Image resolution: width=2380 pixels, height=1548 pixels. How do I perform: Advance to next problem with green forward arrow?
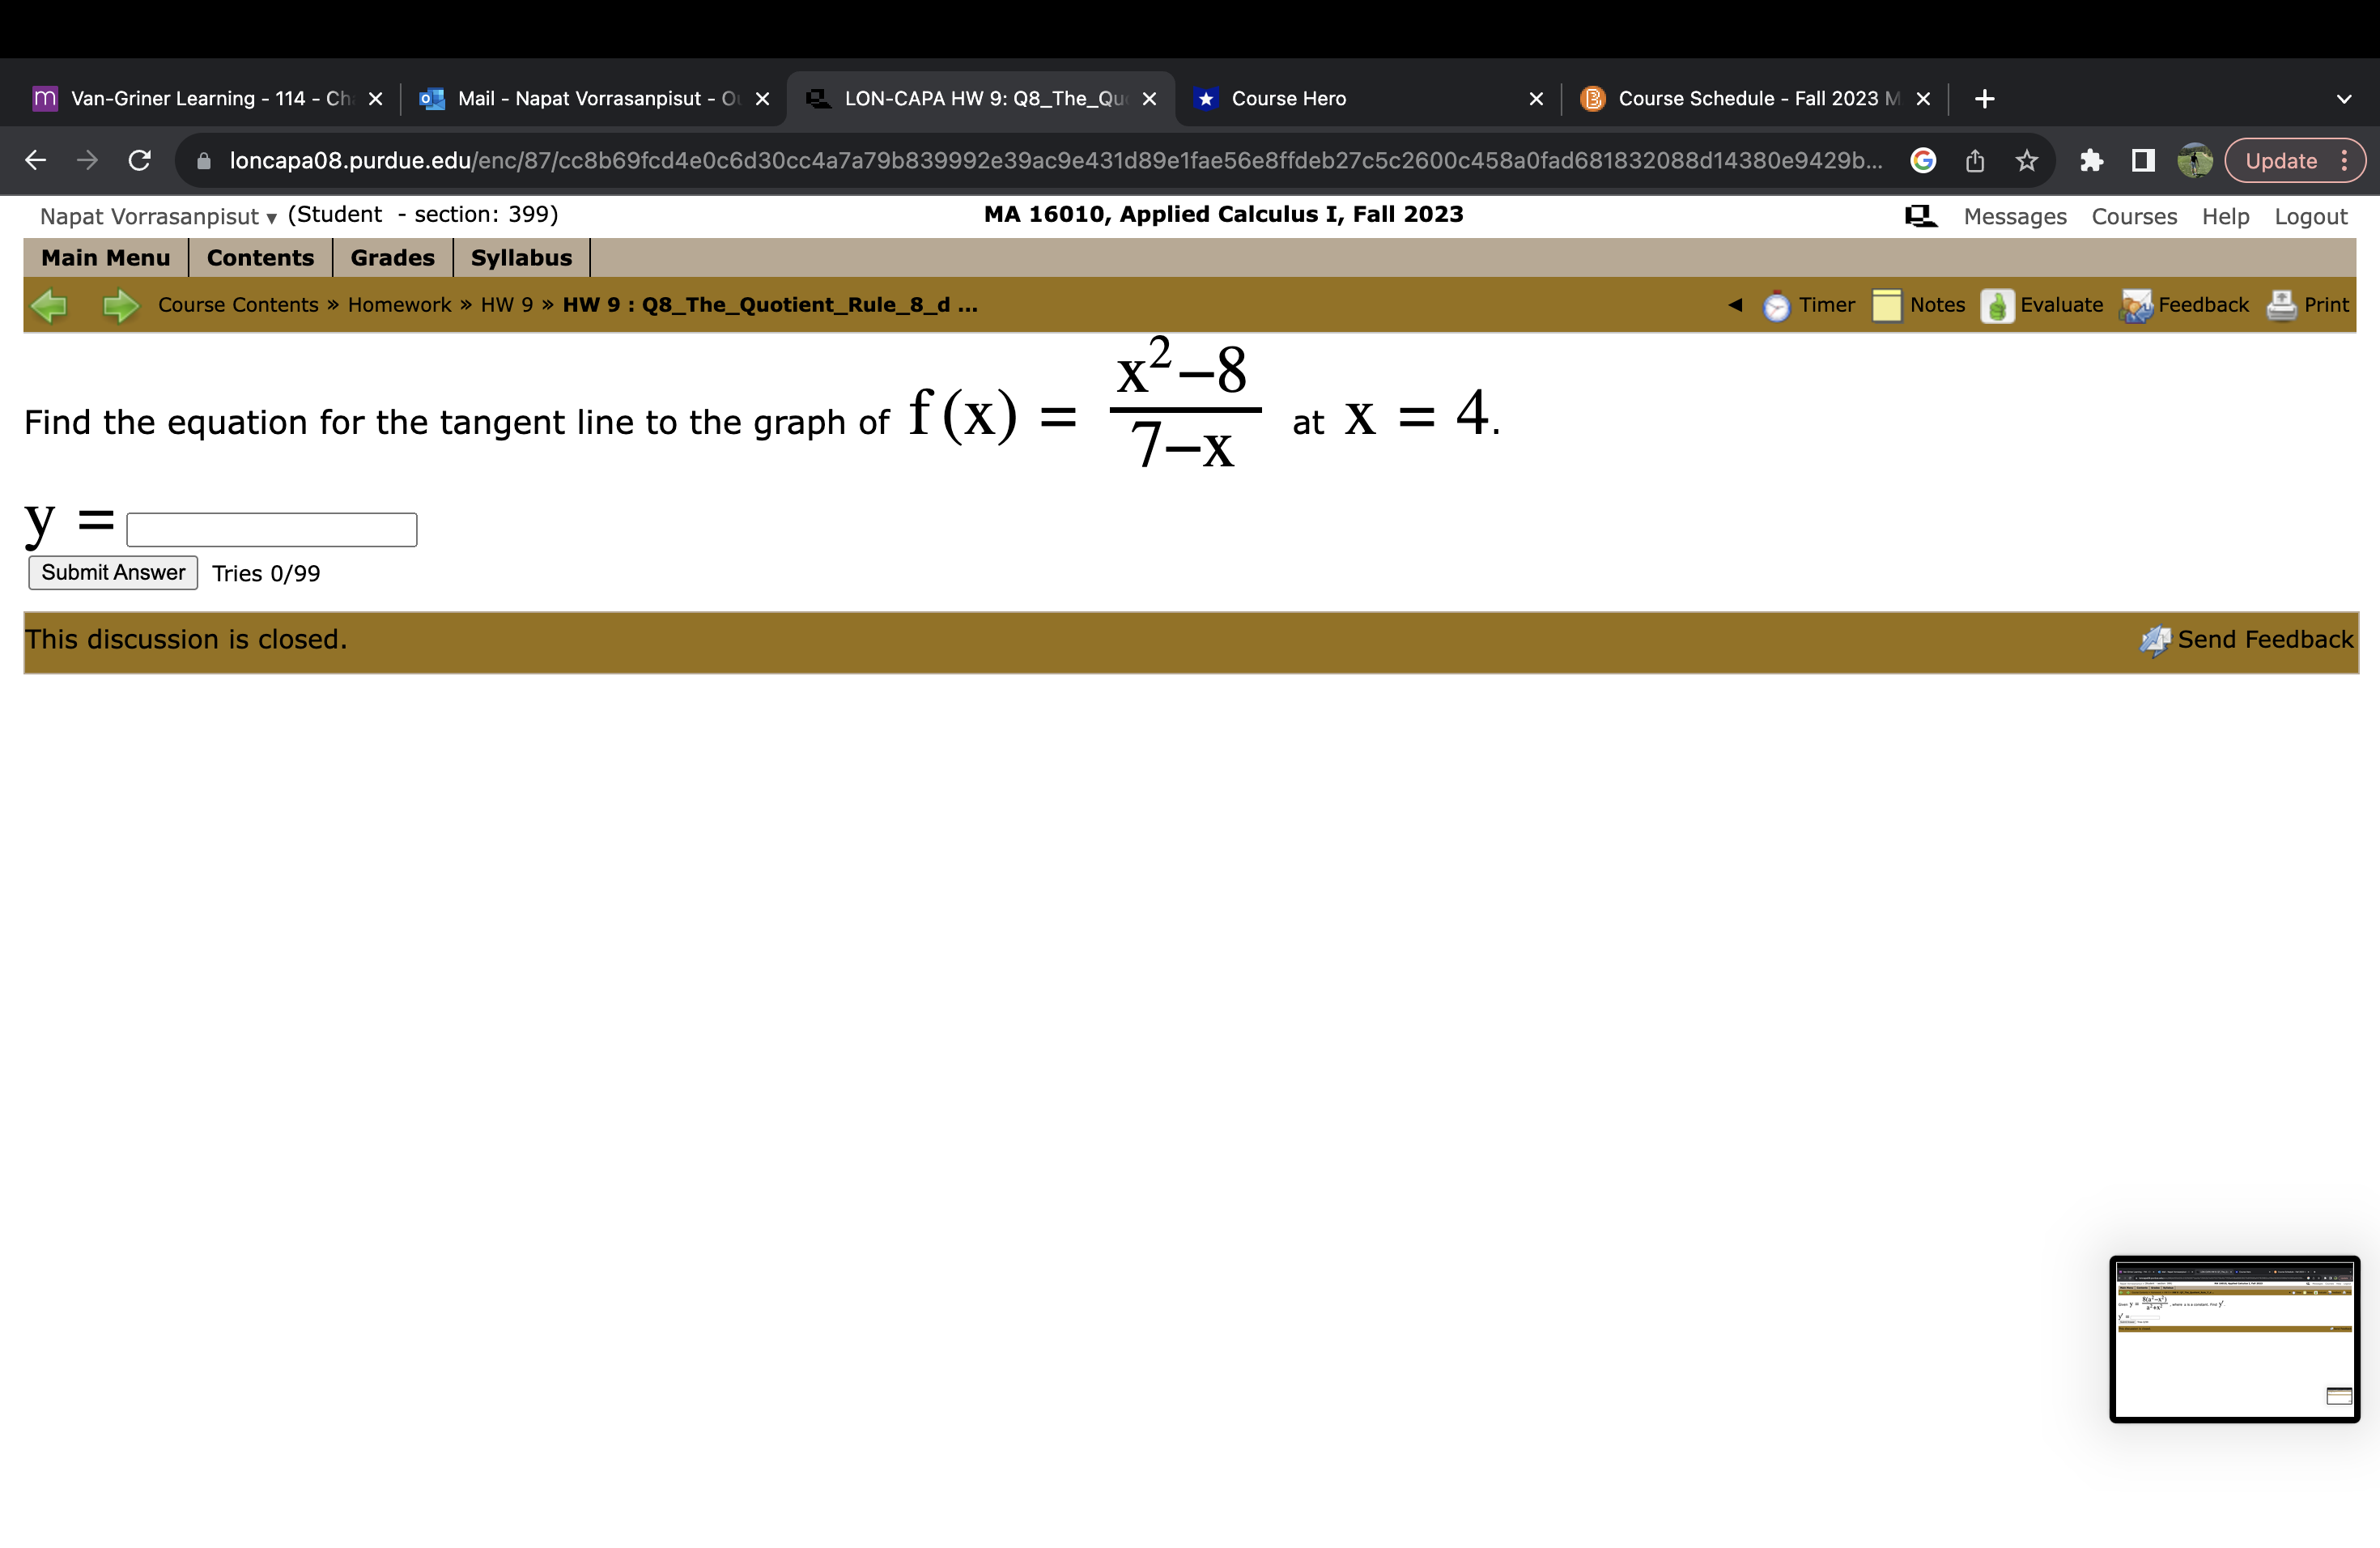(x=119, y=305)
